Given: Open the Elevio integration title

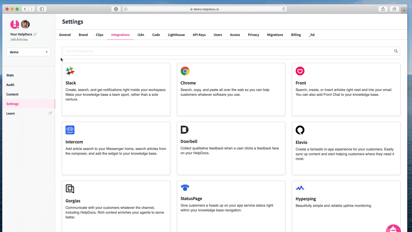Looking at the screenshot, I should (301, 142).
